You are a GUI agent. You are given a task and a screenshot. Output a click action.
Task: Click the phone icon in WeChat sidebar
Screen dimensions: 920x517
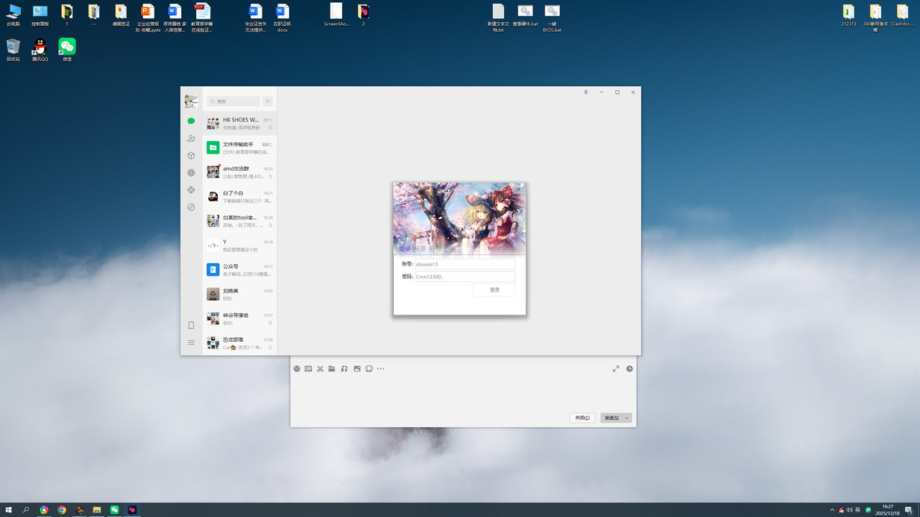(191, 325)
